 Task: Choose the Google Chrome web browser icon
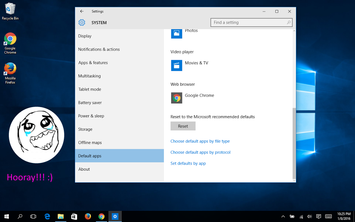[177, 98]
